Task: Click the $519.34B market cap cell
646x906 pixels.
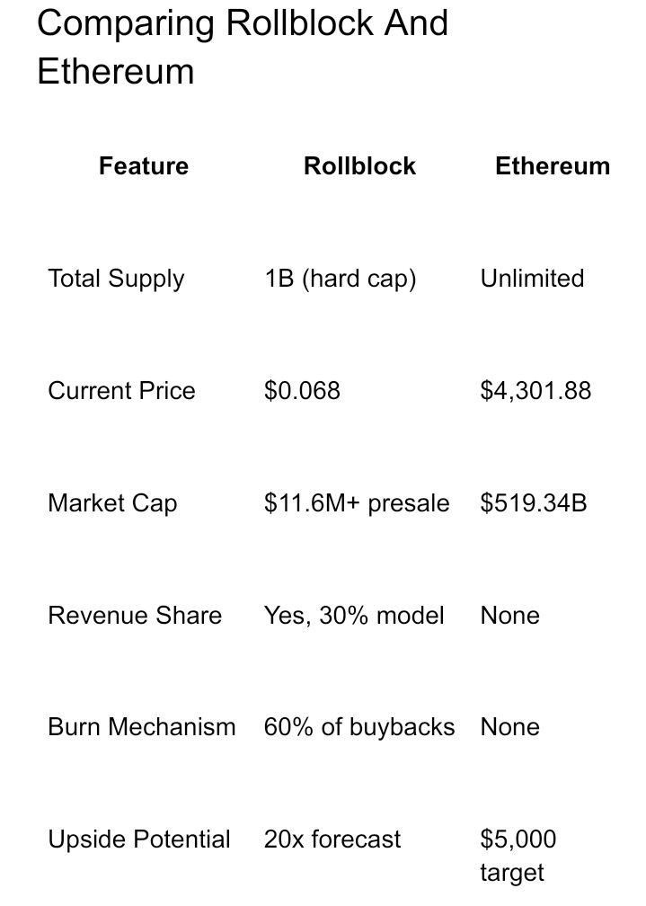Action: point(534,502)
